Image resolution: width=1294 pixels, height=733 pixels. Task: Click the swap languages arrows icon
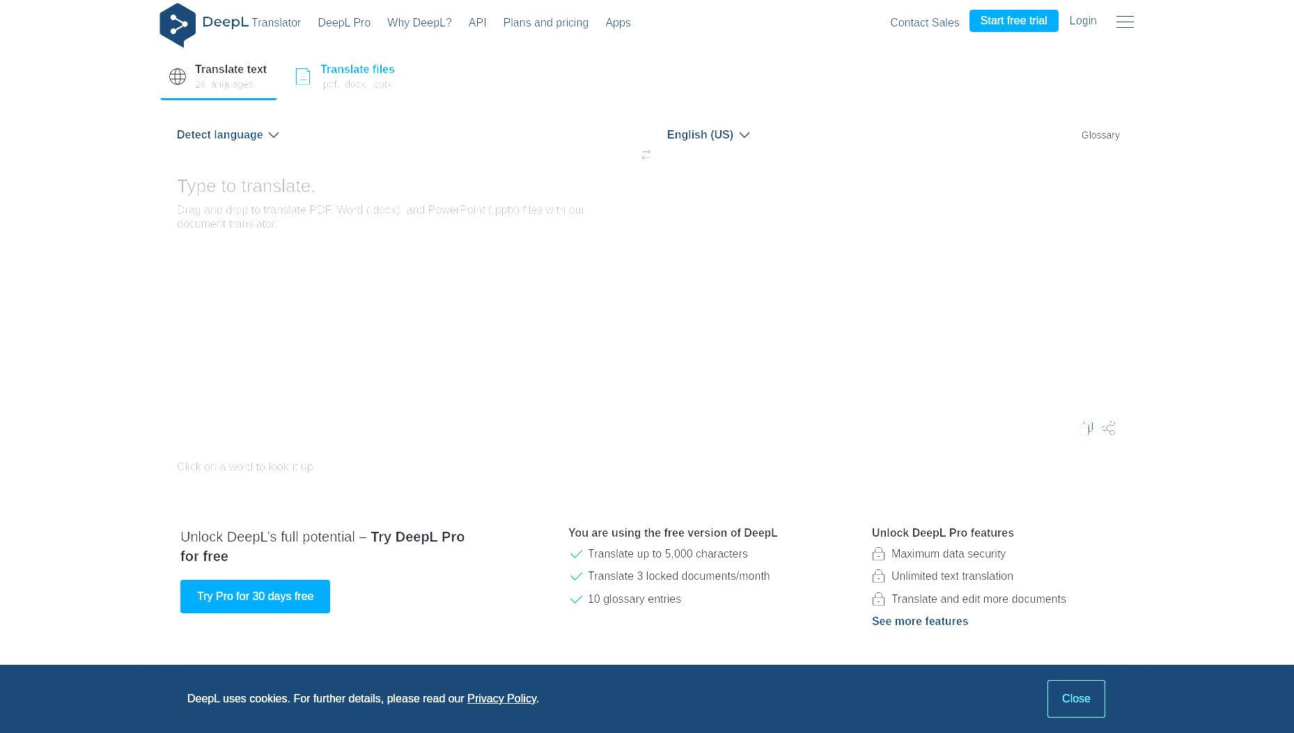(x=646, y=155)
